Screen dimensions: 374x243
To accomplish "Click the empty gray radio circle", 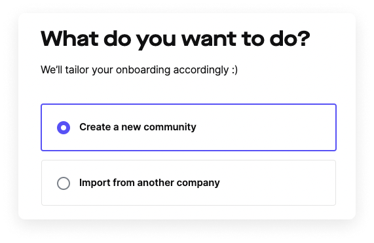I will coord(64,183).
